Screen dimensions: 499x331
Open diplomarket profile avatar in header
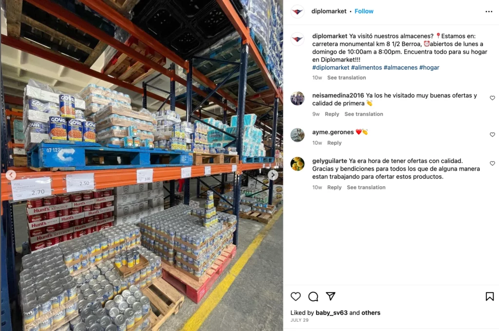point(297,12)
